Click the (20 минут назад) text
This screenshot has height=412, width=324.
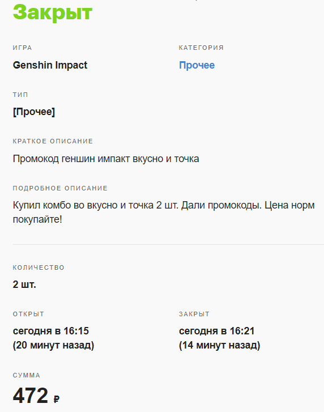point(53,345)
